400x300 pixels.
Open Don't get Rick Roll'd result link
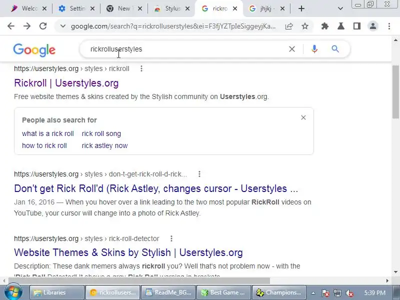point(156,188)
